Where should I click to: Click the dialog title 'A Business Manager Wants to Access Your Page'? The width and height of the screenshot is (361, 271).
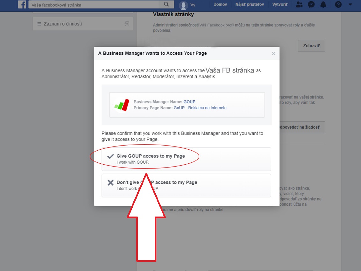[x=152, y=53]
